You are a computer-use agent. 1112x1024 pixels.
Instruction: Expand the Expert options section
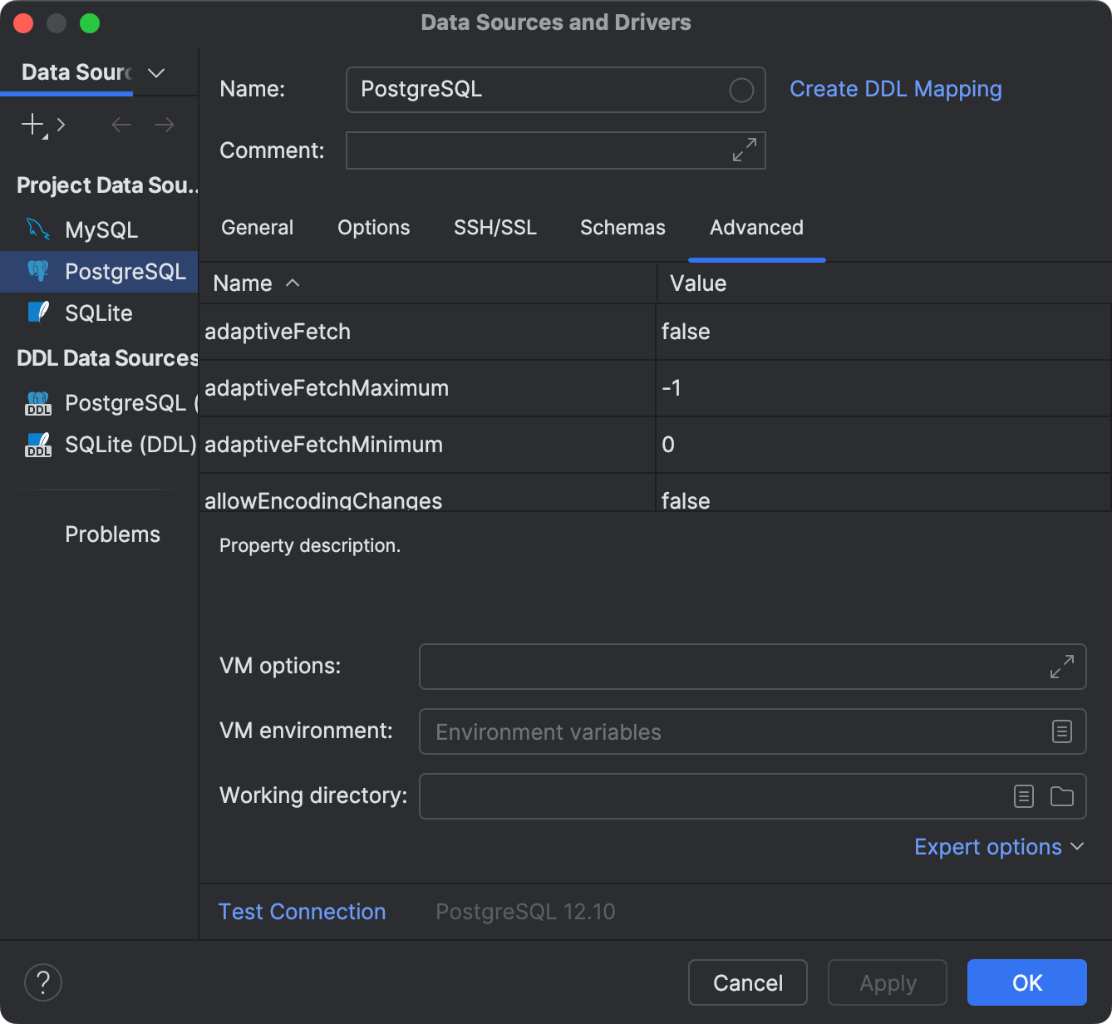coord(999,847)
